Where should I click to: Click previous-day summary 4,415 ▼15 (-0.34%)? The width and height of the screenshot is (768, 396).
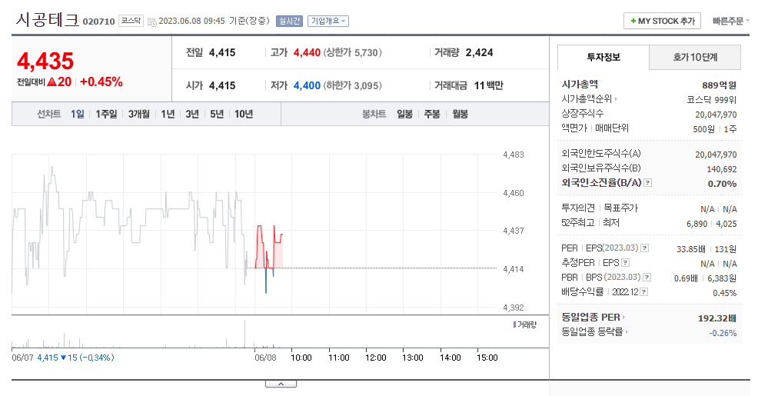pos(75,358)
